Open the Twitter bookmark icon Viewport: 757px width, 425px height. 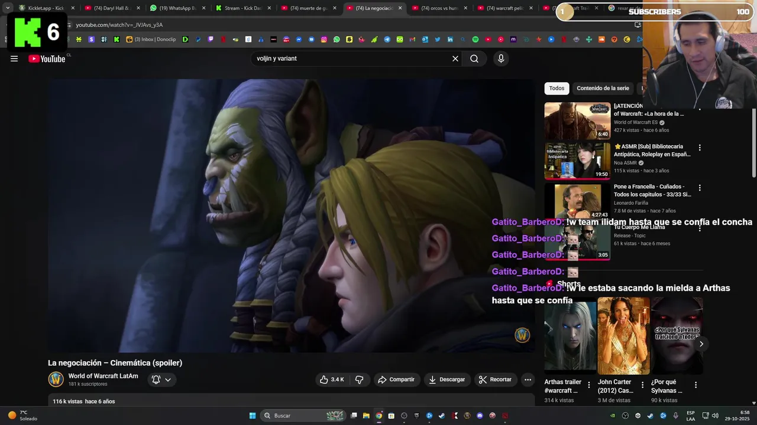coord(438,40)
